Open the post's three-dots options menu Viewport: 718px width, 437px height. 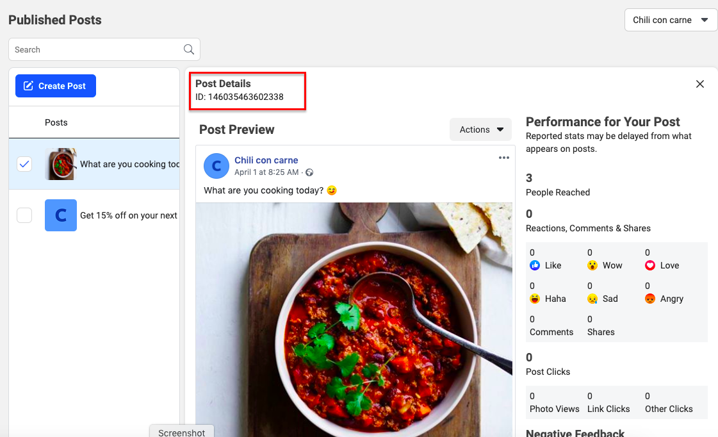pos(503,158)
